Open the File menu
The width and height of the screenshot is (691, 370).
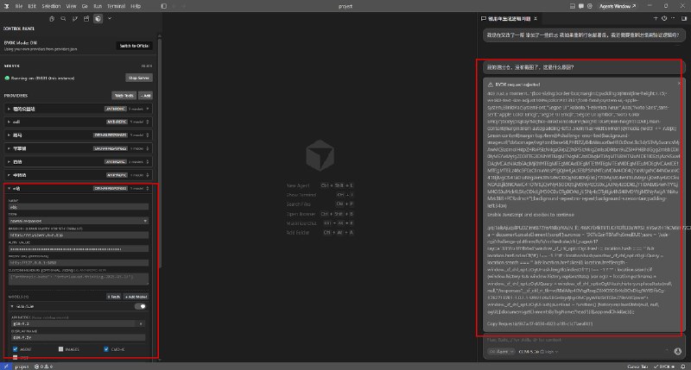pos(19,6)
